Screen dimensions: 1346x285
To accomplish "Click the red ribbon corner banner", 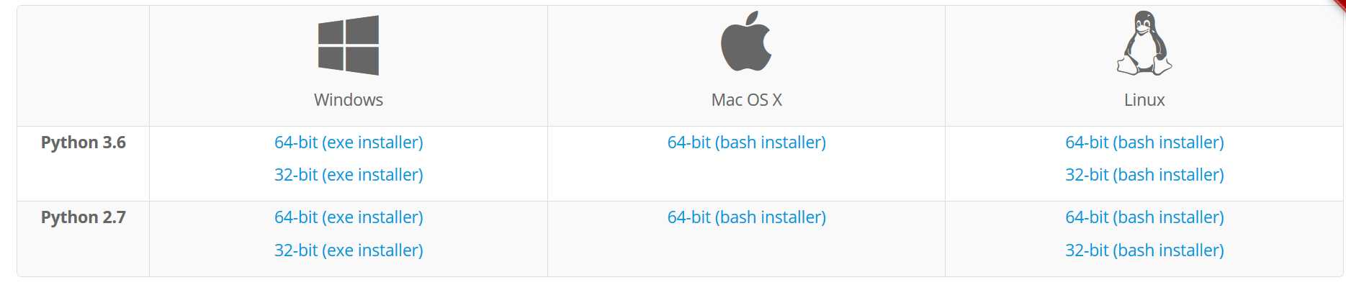I will [1340, 4].
